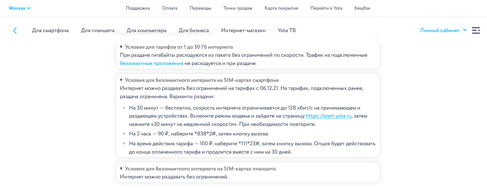Open the https://start.yota.ru link

(x=329, y=116)
